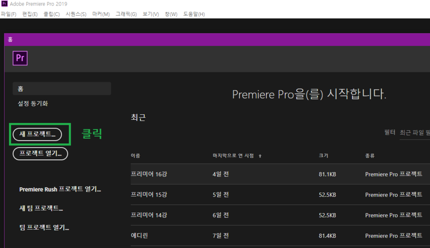Open the 시퀀스(S) menu
Image resolution: width=430 pixels, height=248 pixels.
tap(76, 14)
